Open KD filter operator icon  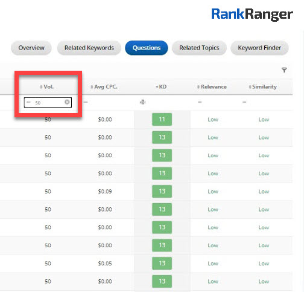pyautogui.click(x=142, y=102)
